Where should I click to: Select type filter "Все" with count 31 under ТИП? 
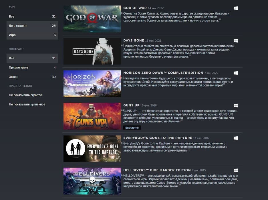[x=32, y=17]
